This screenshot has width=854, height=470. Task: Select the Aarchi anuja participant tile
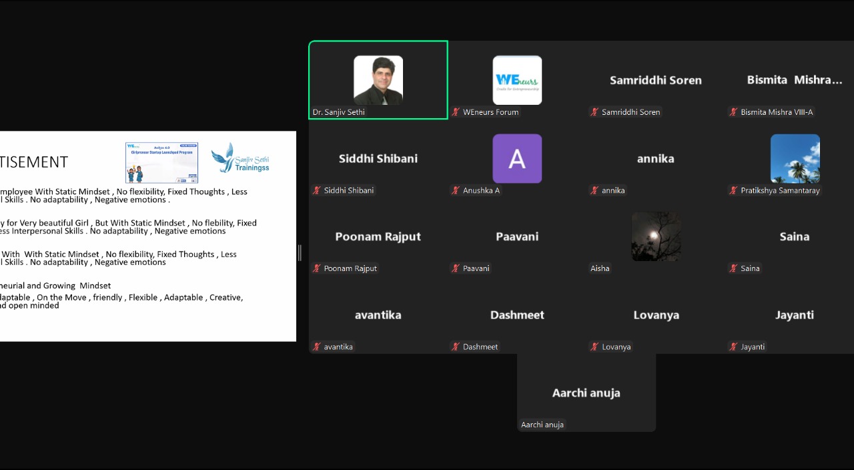(586, 393)
